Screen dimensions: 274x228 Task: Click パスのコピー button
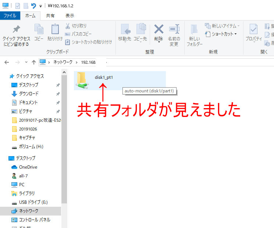point(79,34)
